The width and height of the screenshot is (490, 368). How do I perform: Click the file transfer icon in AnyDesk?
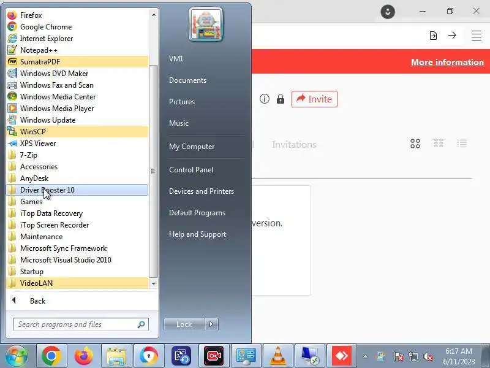coord(433,36)
